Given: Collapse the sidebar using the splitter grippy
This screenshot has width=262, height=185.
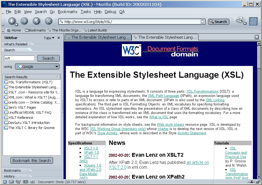Looking at the screenshot, I should coord(62,107).
